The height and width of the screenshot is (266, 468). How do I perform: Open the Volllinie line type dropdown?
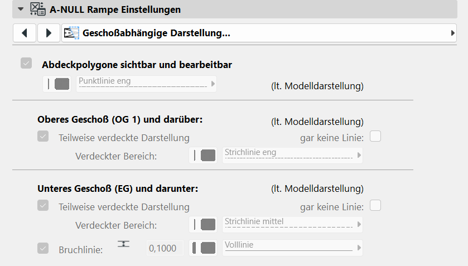pos(293,248)
